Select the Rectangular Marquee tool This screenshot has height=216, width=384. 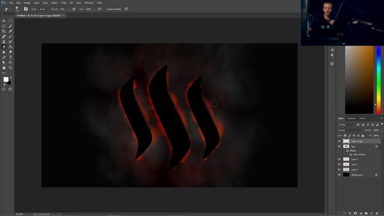[x=10, y=21]
